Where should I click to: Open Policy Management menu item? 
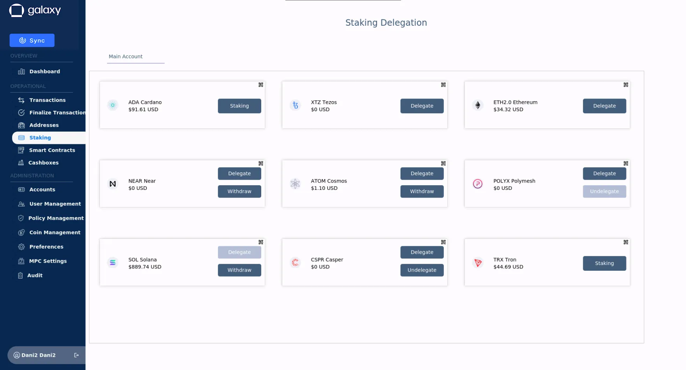click(x=51, y=218)
